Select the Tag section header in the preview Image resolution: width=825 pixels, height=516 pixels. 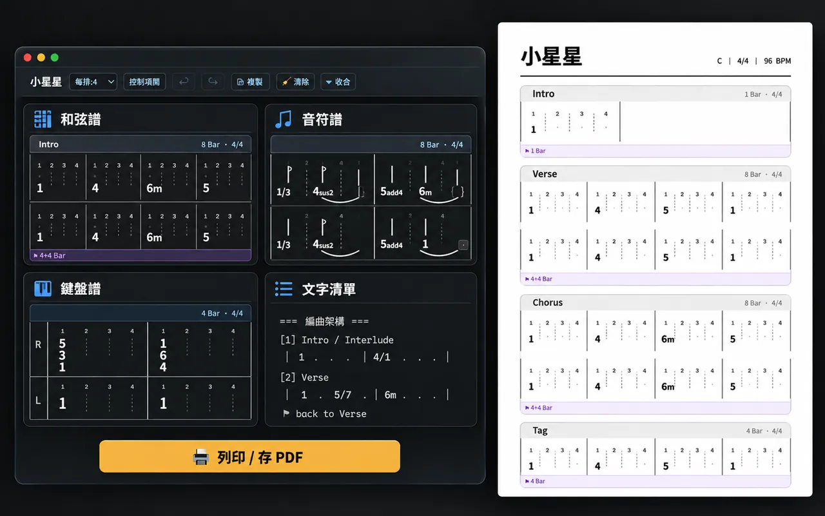click(x=655, y=431)
